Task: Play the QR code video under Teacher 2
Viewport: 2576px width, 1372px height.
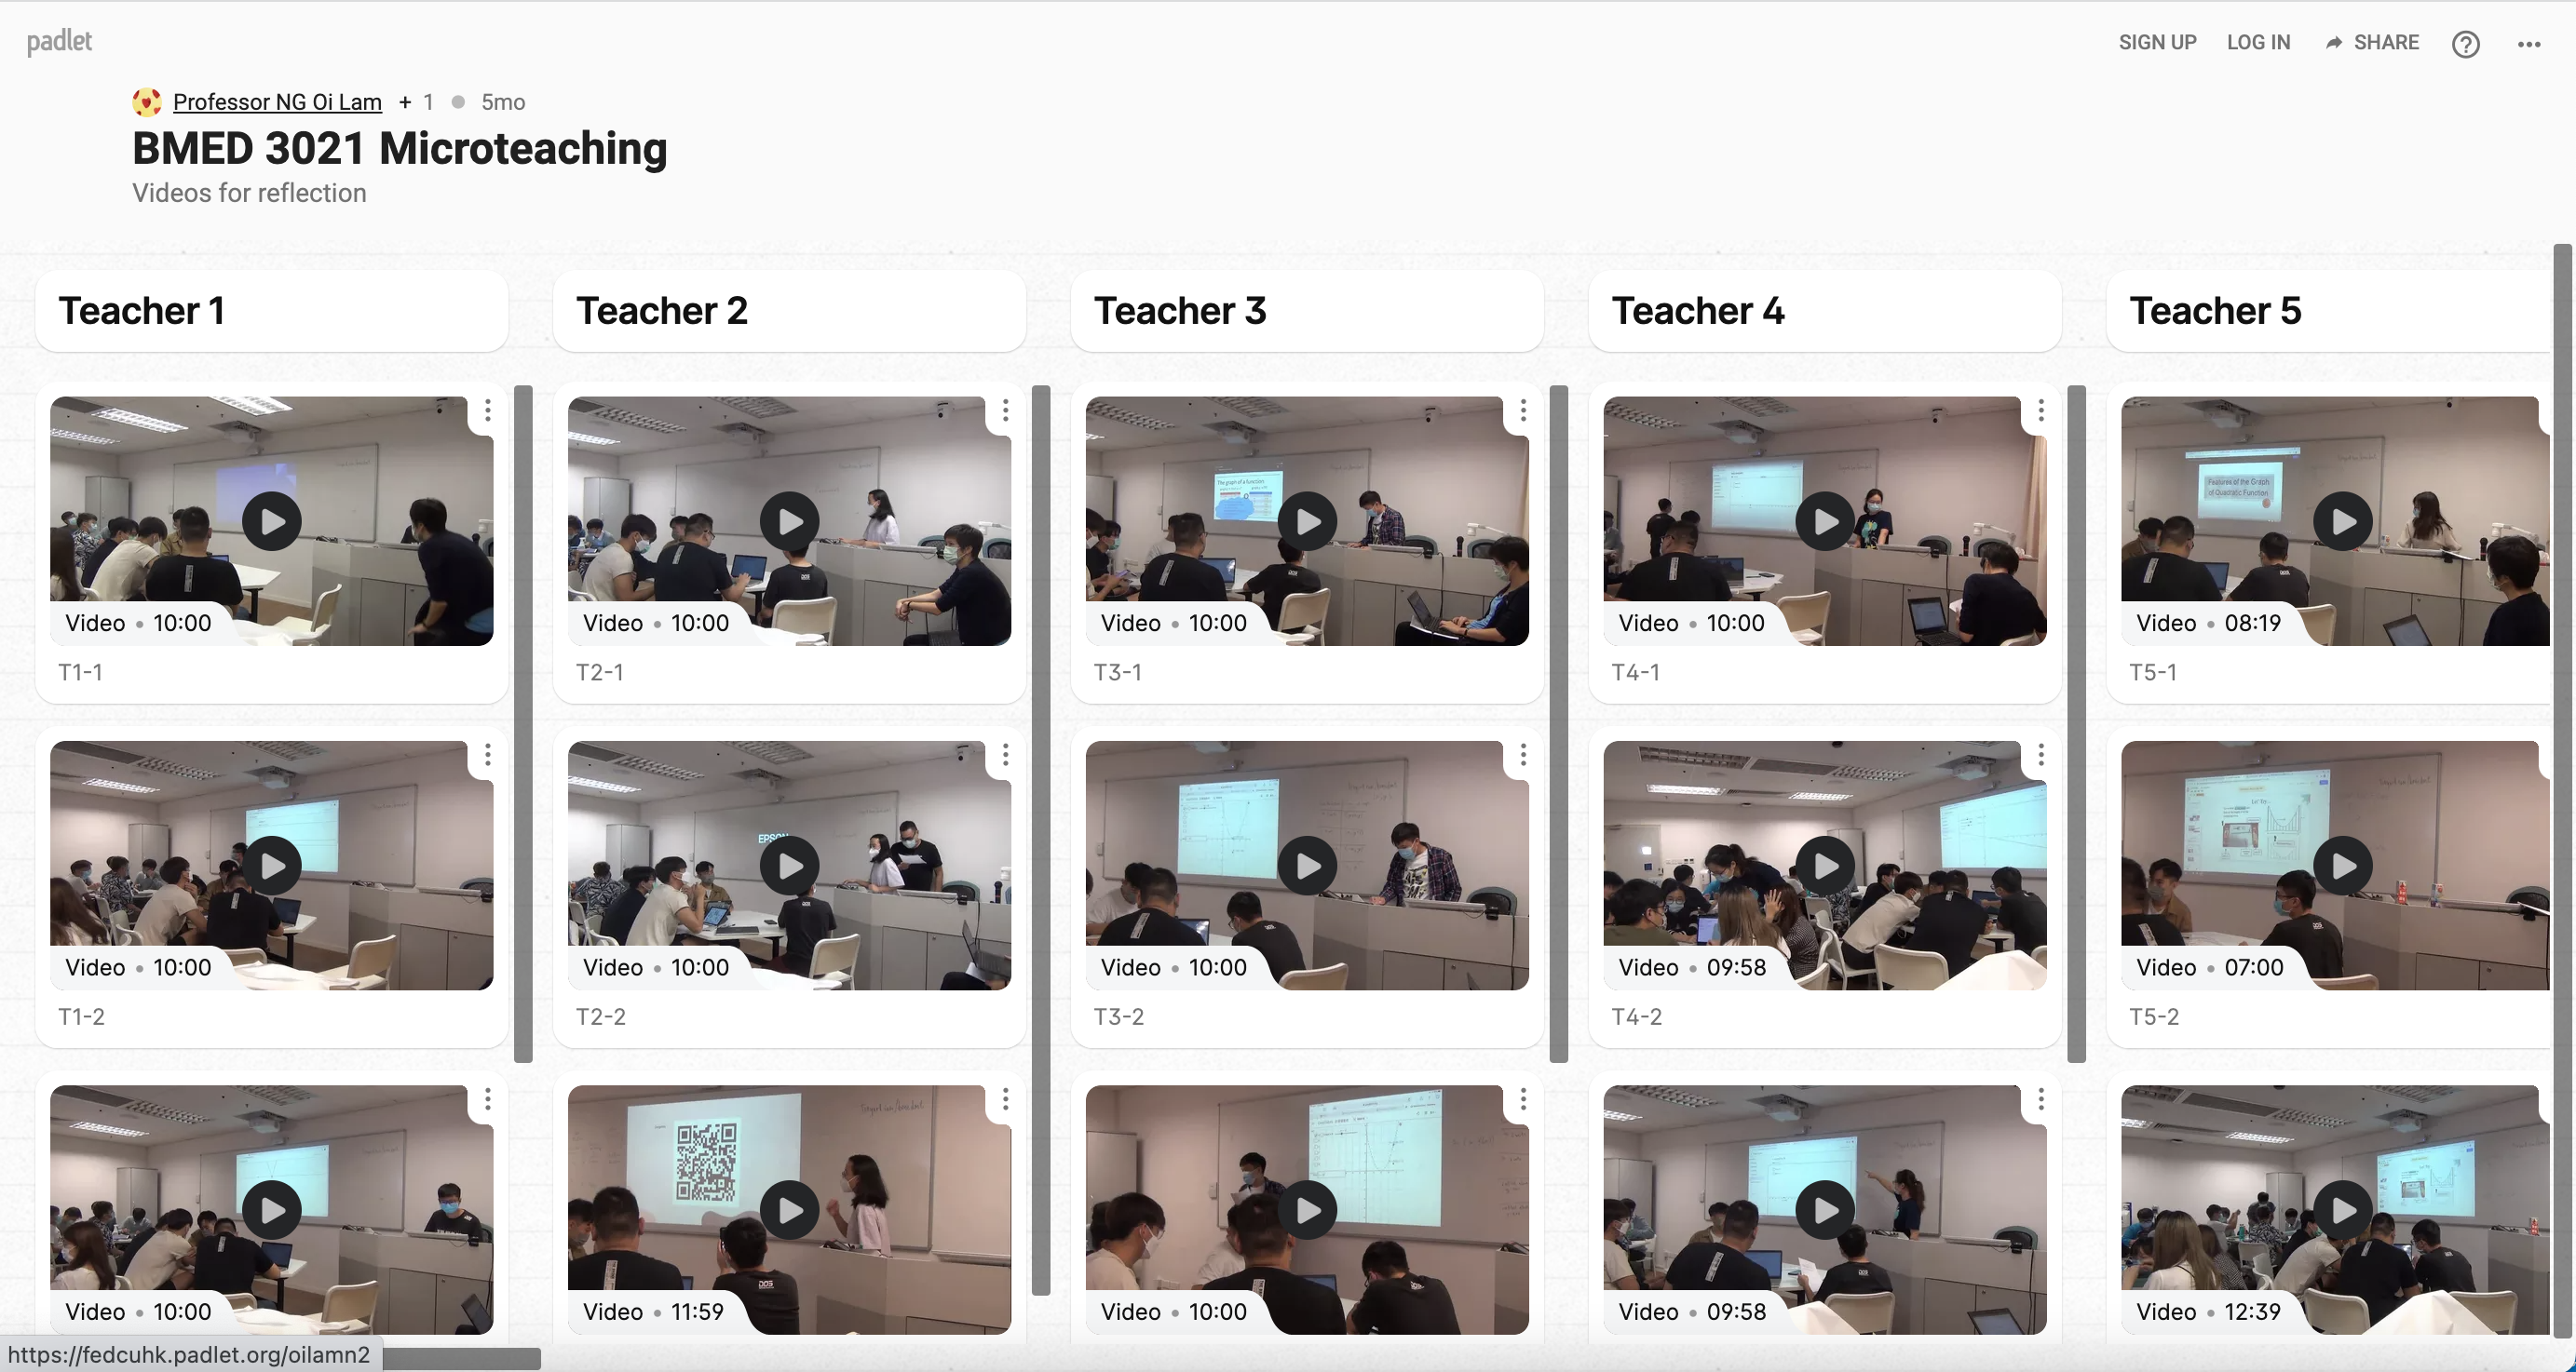Action: pos(789,1210)
